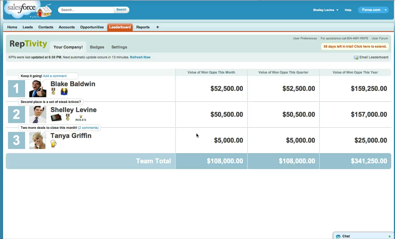395x239 pixels.
Task: Switch to the Settings tab
Action: point(119,47)
